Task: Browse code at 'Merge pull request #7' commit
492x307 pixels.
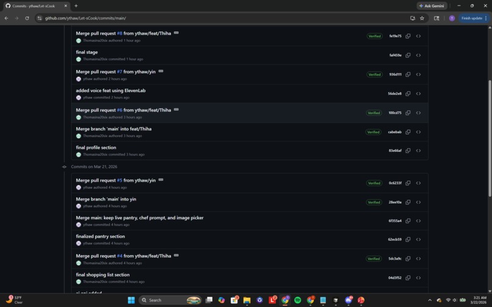Action: (418, 74)
